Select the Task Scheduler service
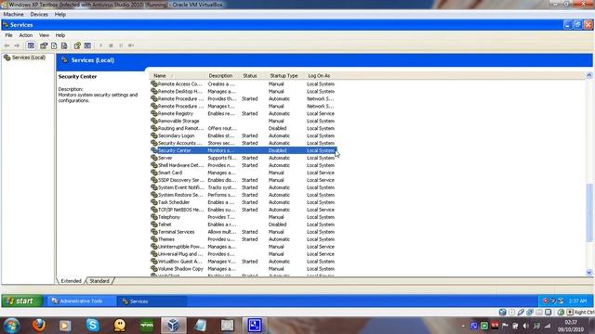 (243, 202)
